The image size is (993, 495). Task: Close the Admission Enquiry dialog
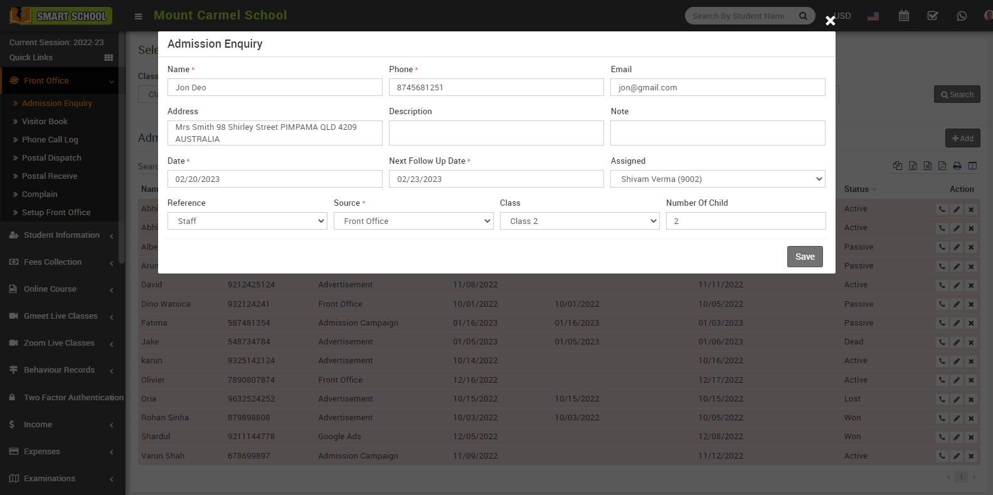[830, 21]
